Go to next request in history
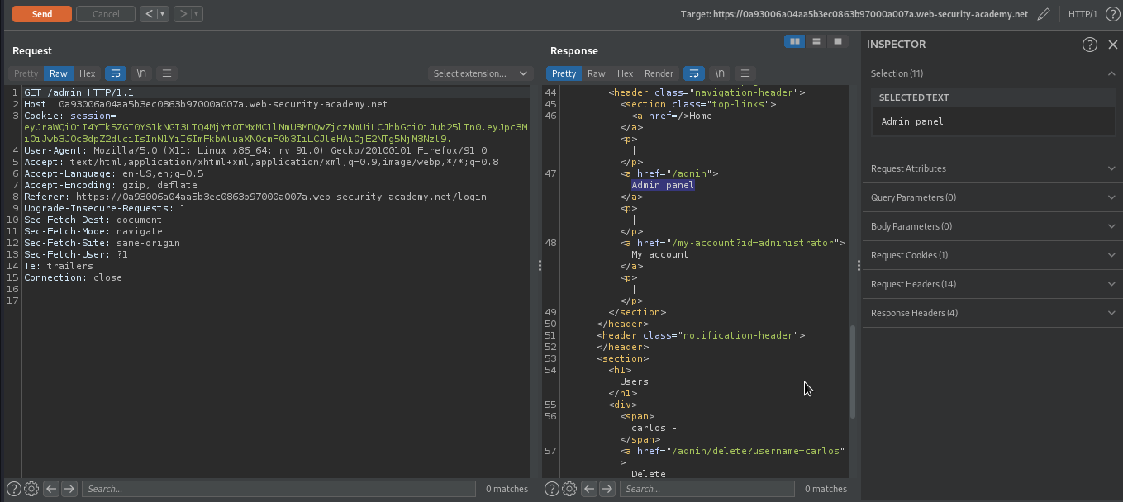The width and height of the screenshot is (1123, 502). 183,14
